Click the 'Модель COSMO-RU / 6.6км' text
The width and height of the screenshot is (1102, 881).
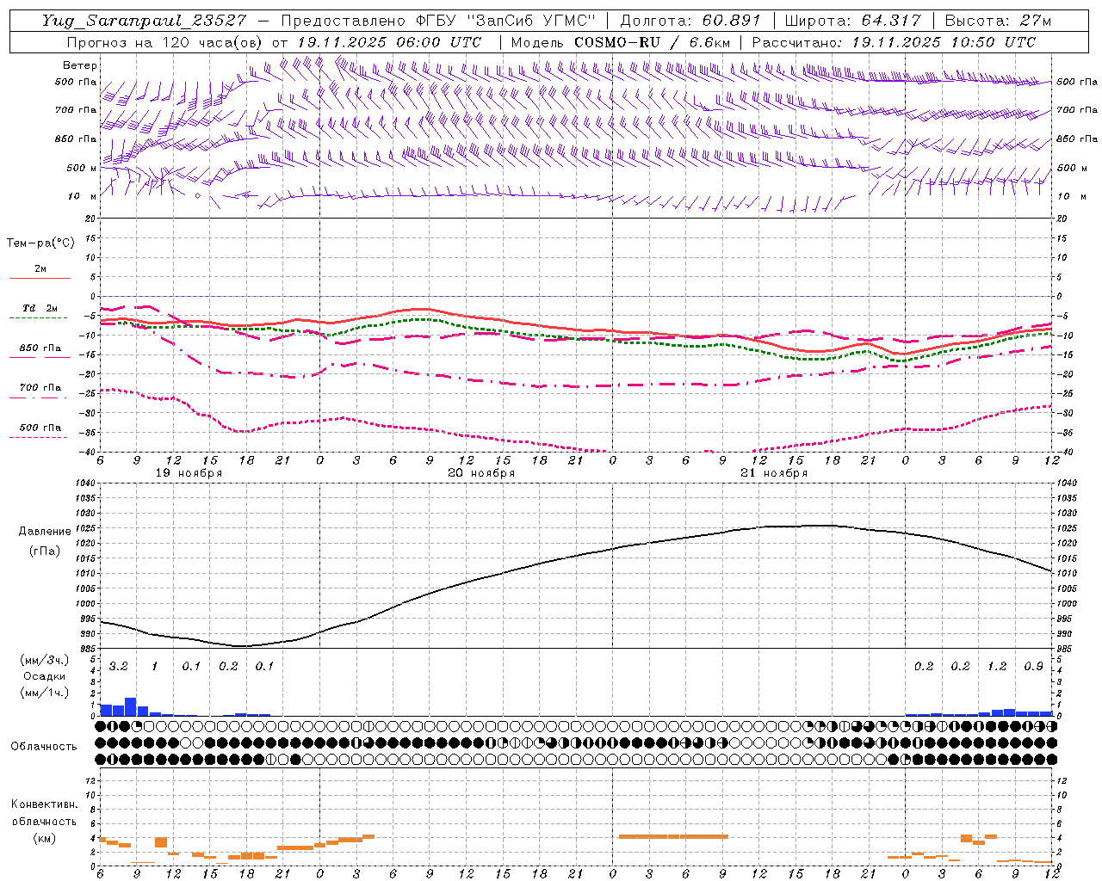click(621, 42)
